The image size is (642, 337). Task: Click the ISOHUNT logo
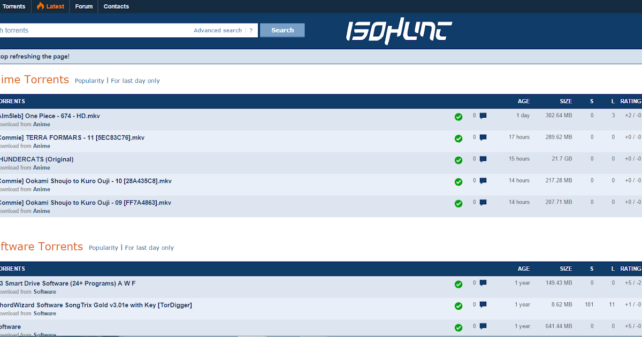399,32
